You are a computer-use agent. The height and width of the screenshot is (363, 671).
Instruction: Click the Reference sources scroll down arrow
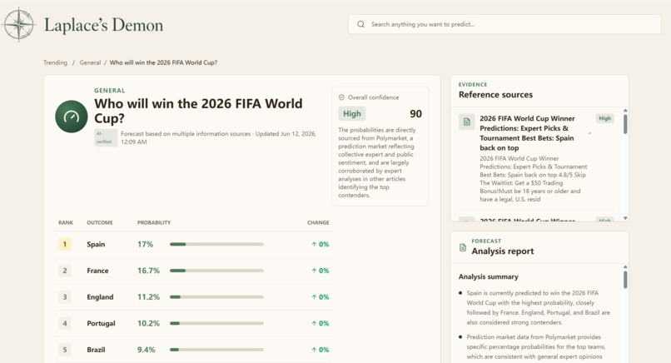pos(625,218)
